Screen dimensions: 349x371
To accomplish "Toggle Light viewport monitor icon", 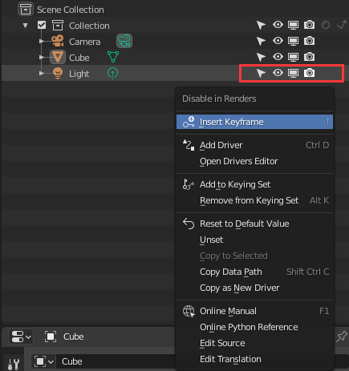I will 293,73.
